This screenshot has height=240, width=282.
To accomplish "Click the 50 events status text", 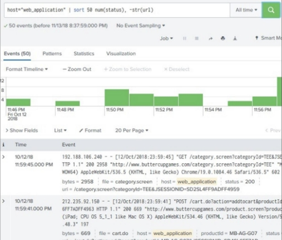I will tap(58, 26).
